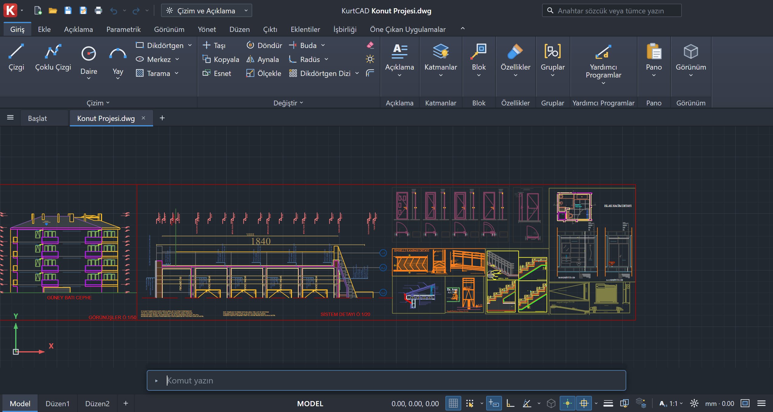Select the Döndür rotate tool

tap(264, 45)
